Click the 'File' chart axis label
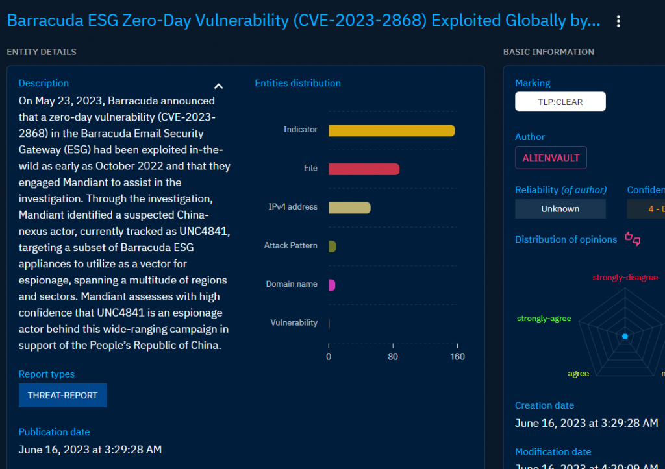The height and width of the screenshot is (469, 665). [x=310, y=168]
